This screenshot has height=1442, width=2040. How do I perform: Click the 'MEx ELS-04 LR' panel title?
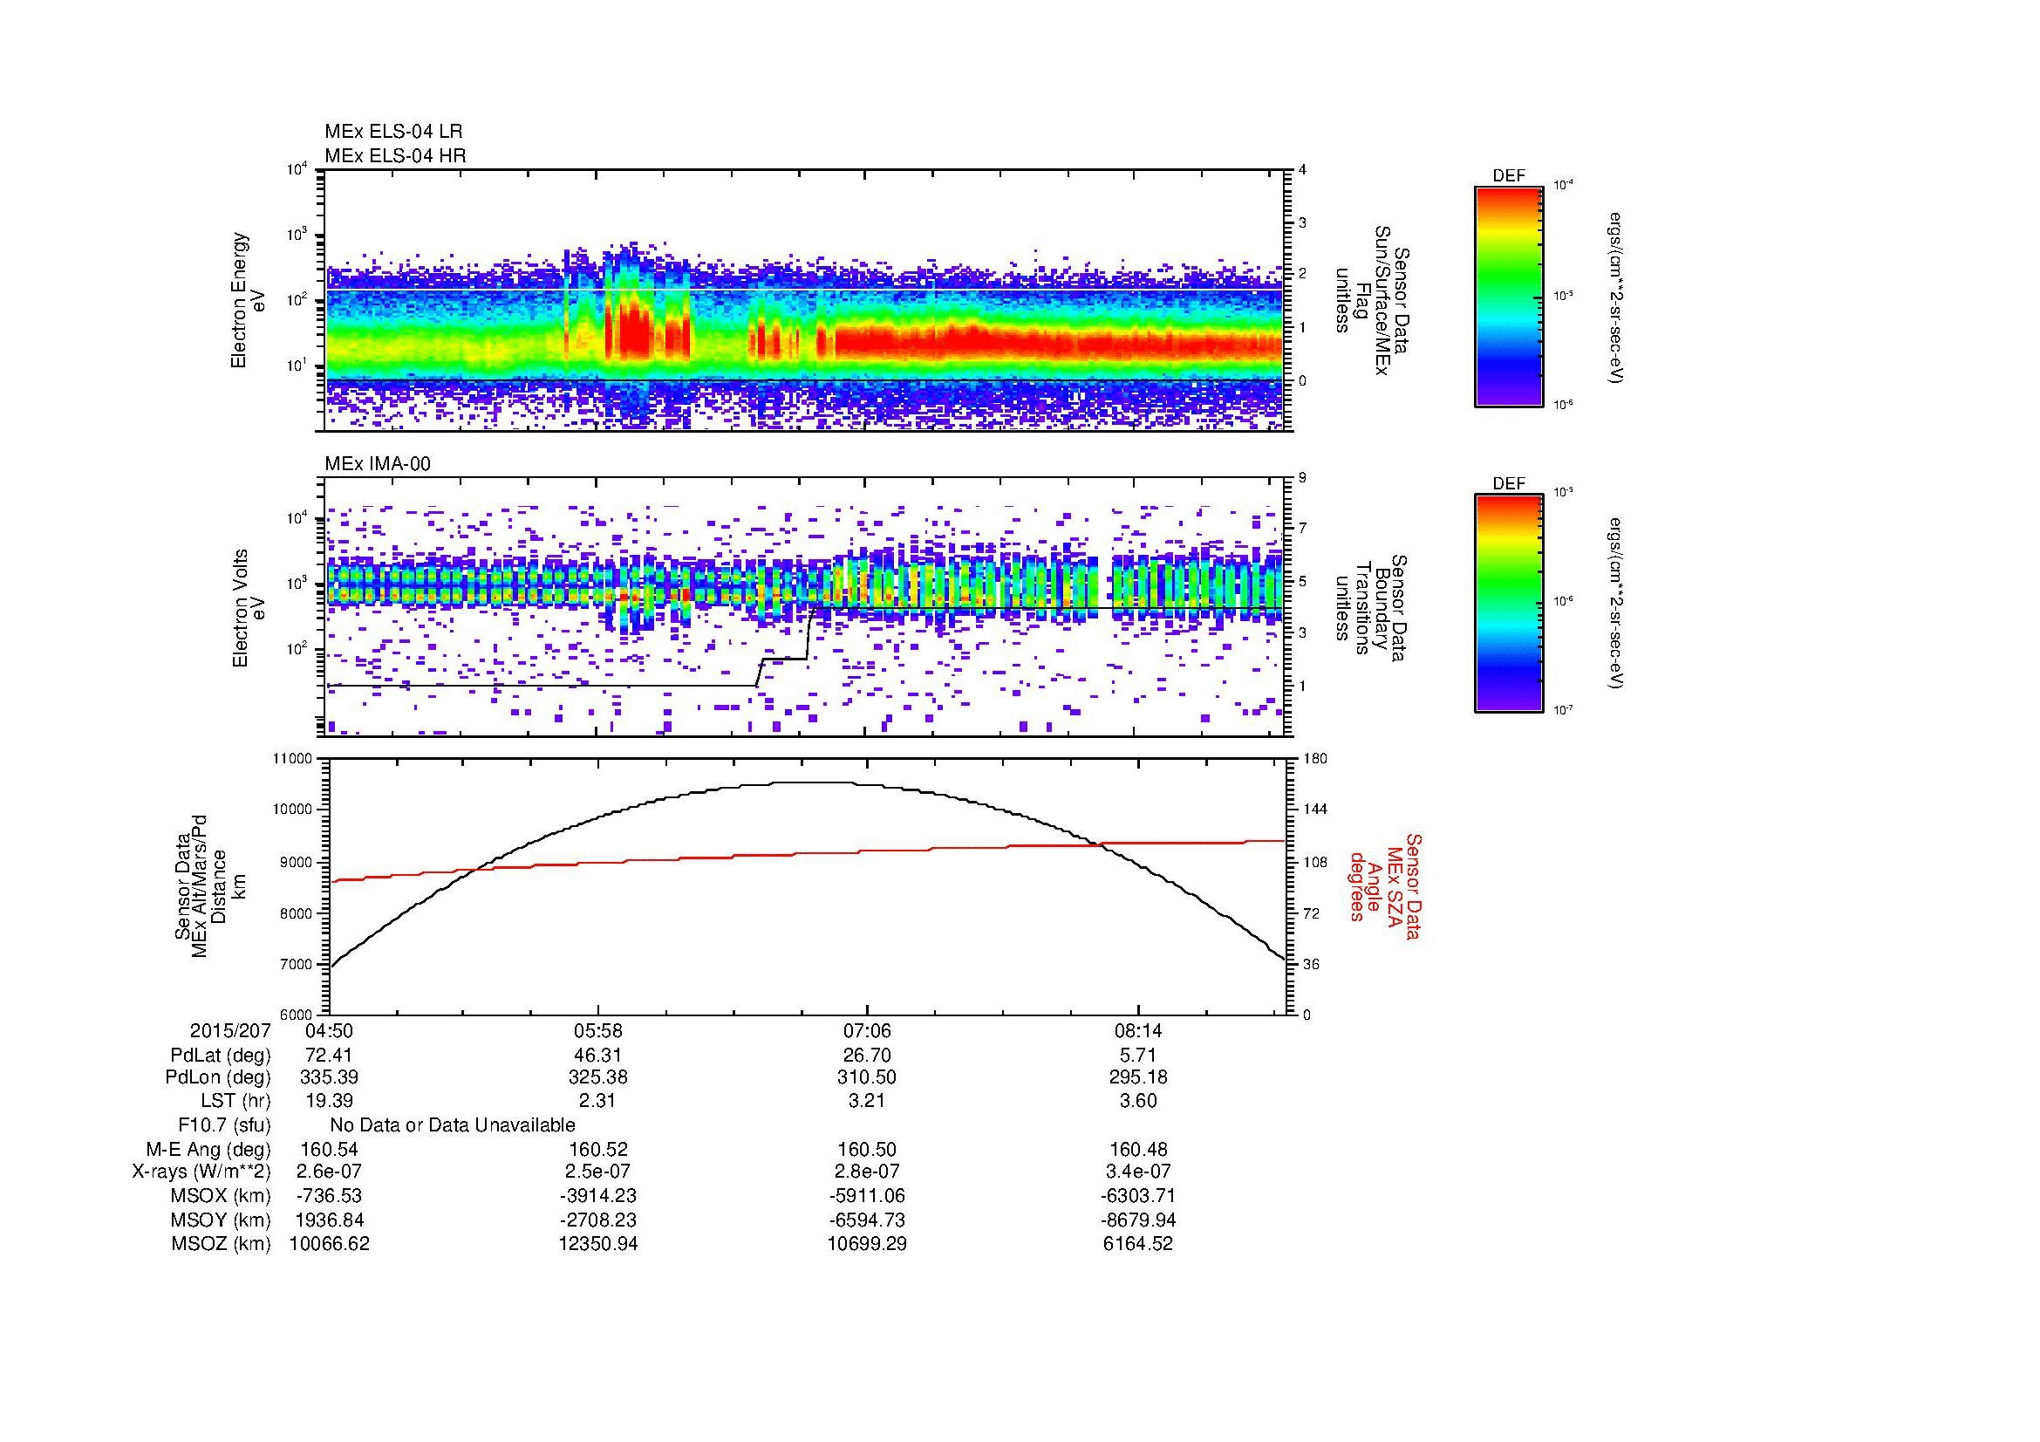click(x=392, y=132)
